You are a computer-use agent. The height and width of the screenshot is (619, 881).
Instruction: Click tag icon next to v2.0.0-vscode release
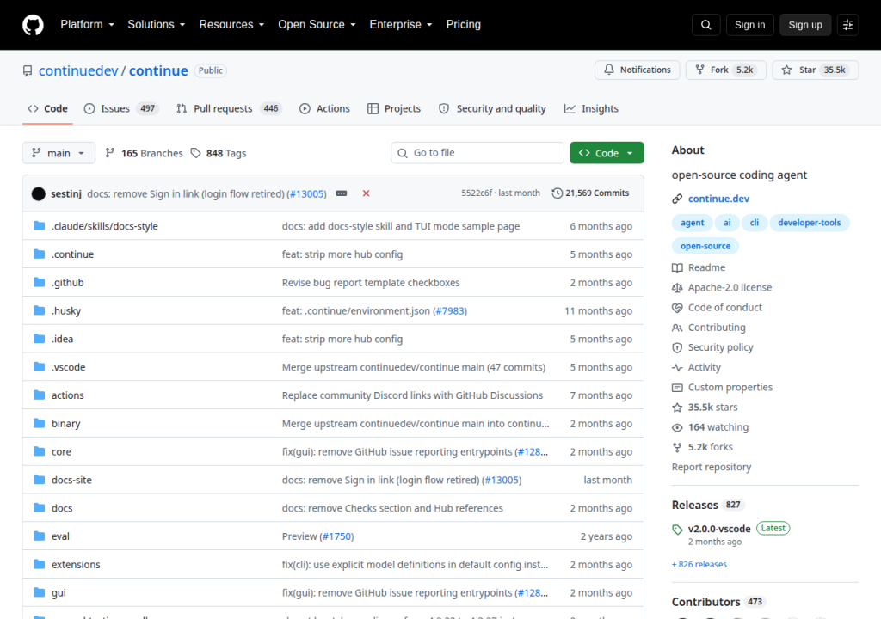(x=677, y=529)
